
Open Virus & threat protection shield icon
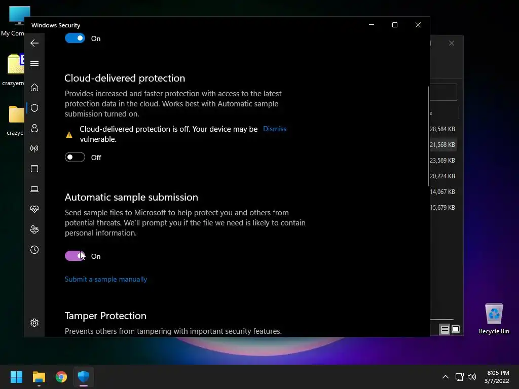click(34, 108)
